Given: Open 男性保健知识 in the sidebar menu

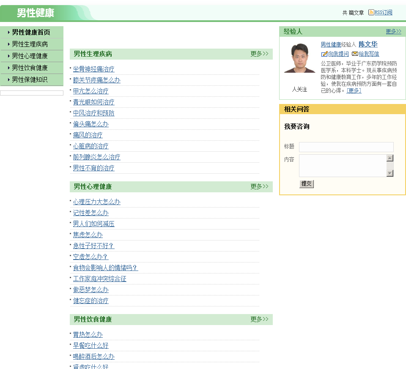Looking at the screenshot, I should [30, 80].
